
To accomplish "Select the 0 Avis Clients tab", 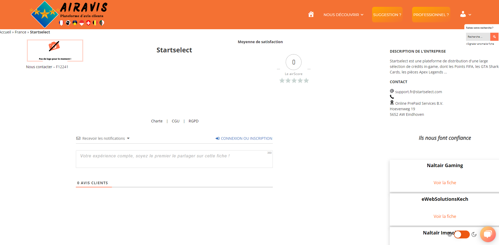I will [x=93, y=183].
